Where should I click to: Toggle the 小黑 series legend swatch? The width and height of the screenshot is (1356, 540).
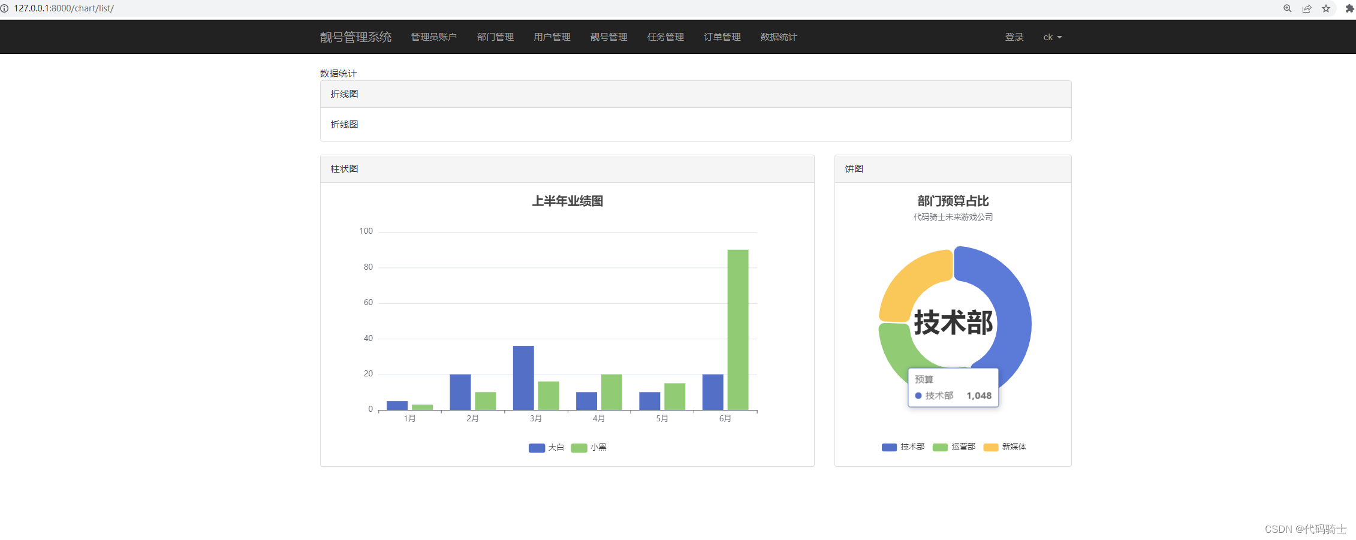pyautogui.click(x=579, y=448)
